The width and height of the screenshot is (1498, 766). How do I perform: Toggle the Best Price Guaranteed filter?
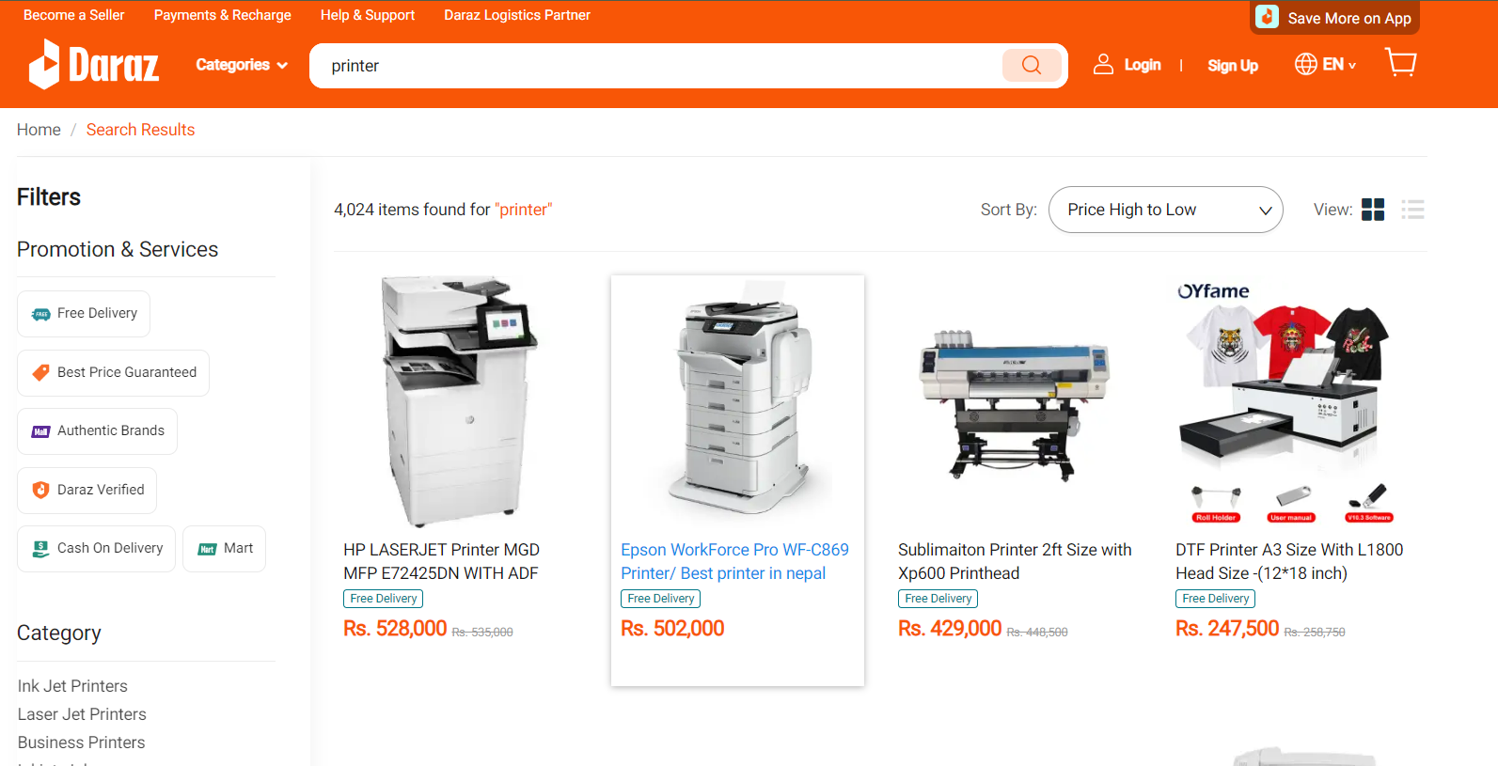(113, 373)
